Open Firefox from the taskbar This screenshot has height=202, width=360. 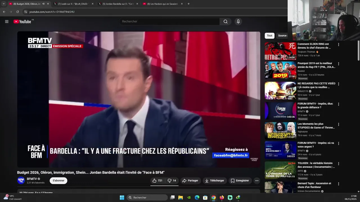click(x=222, y=198)
